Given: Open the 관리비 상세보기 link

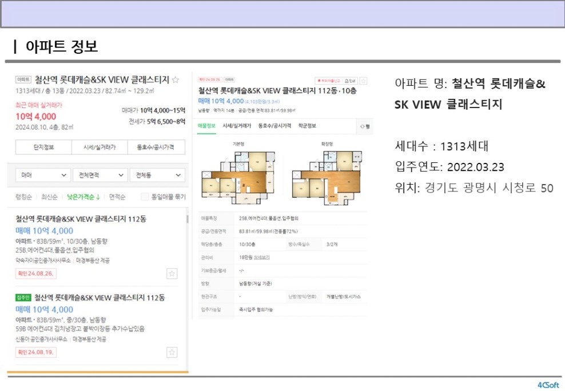Looking at the screenshot, I should coord(261,257).
